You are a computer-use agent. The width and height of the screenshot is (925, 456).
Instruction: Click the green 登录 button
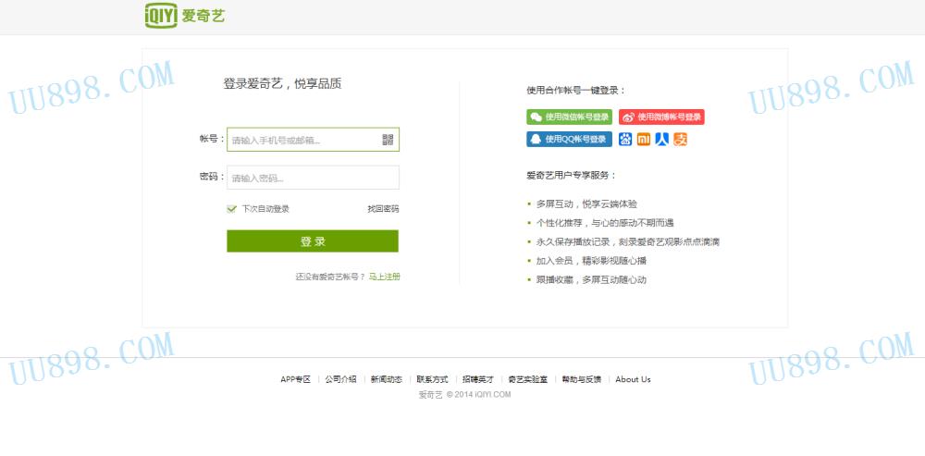[x=313, y=241]
